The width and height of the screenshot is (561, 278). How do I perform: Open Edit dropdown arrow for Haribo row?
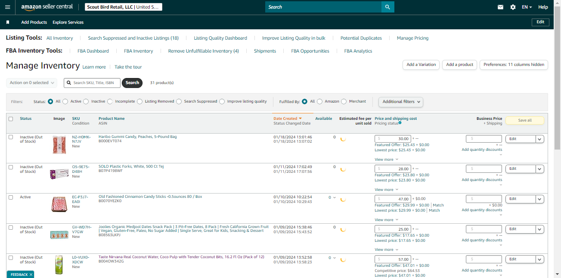coord(540,139)
